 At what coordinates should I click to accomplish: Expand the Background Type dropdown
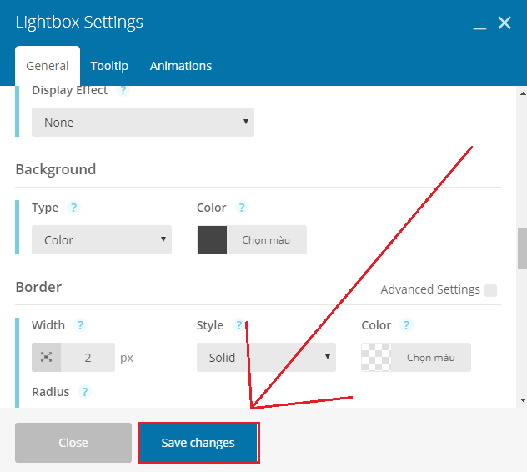point(102,240)
